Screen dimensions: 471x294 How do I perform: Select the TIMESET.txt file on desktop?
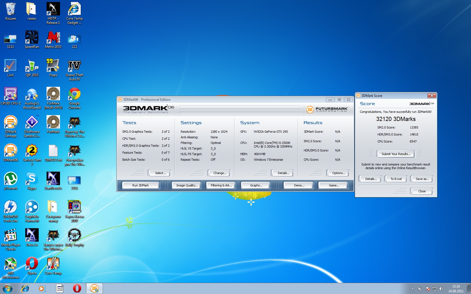pos(53,153)
